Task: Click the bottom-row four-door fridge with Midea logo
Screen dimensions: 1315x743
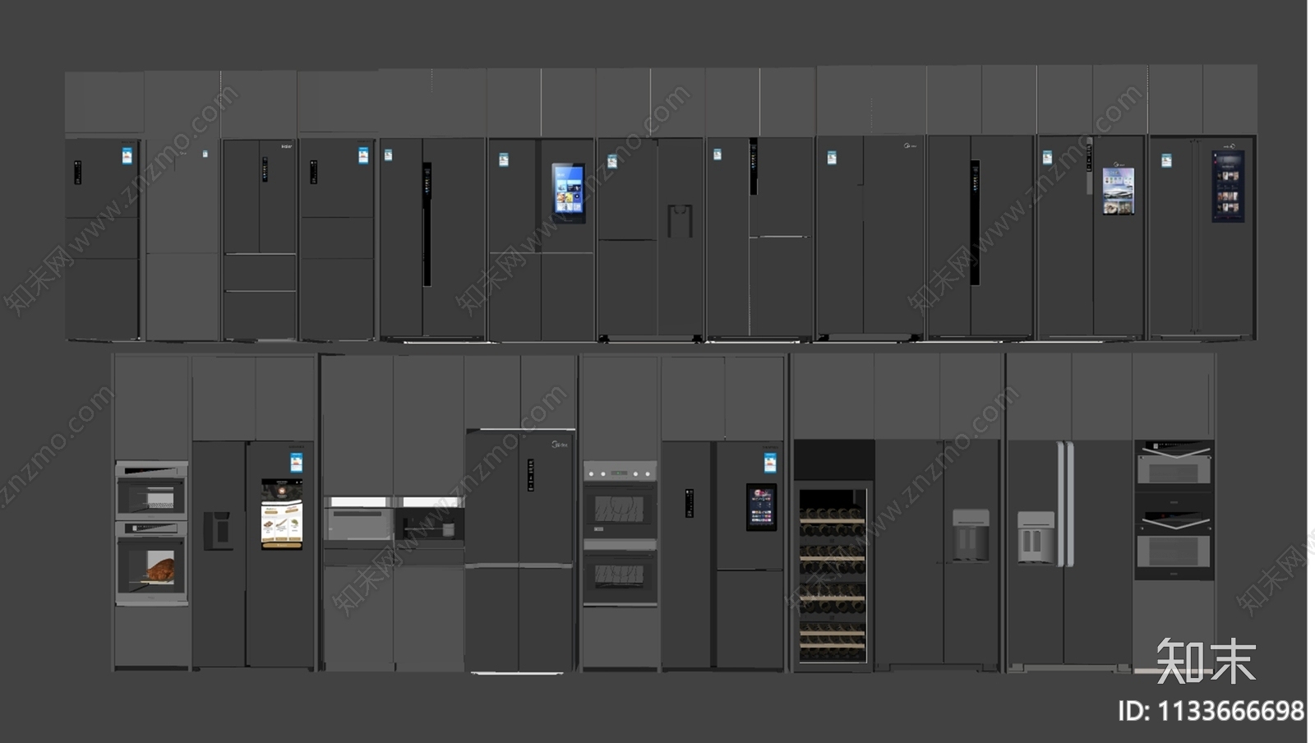Action: point(519,551)
